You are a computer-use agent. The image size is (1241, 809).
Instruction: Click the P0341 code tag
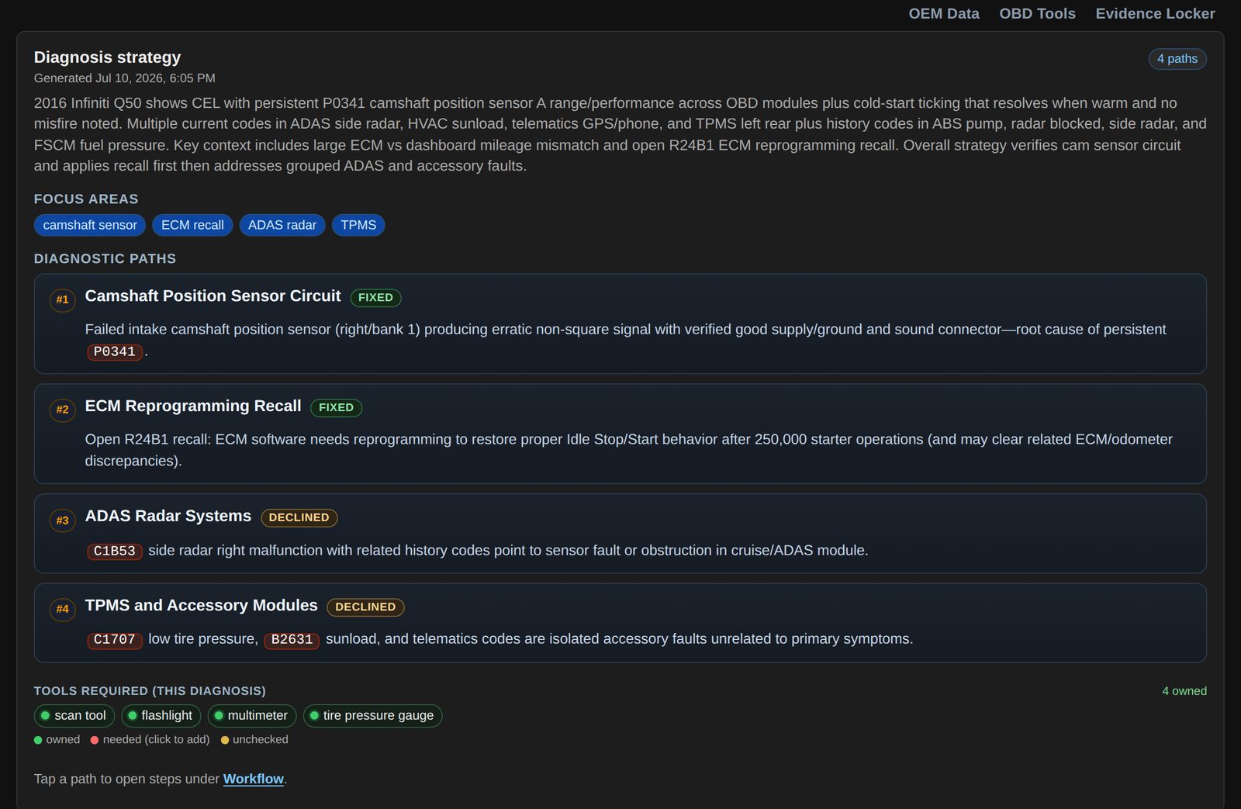tap(114, 351)
